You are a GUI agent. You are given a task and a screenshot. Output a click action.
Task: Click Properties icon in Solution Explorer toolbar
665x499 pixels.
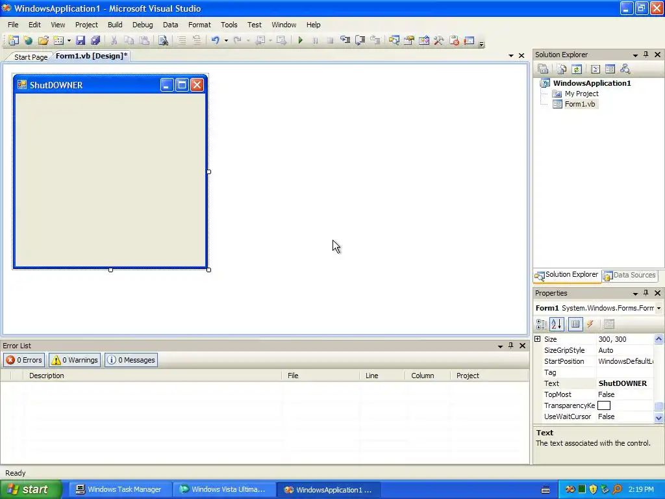pyautogui.click(x=543, y=69)
